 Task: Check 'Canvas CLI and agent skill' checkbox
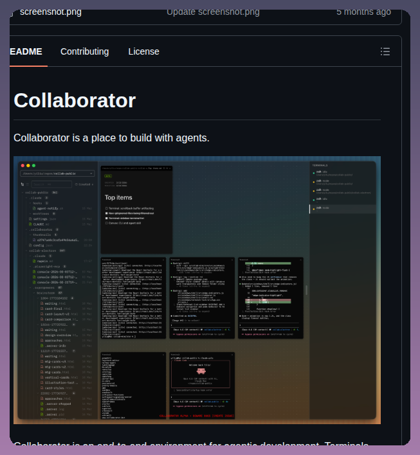pyautogui.click(x=107, y=223)
